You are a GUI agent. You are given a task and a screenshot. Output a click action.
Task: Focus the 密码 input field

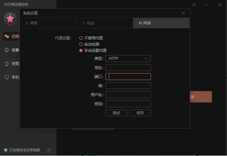128,104
